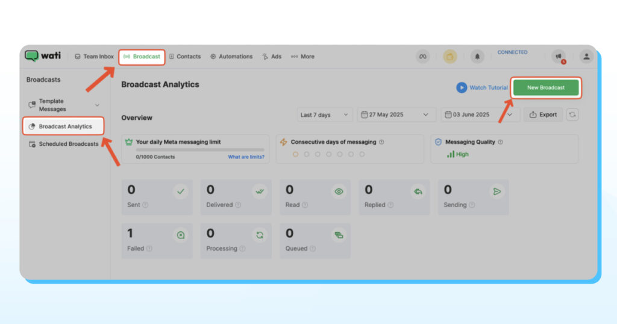Image resolution: width=617 pixels, height=324 pixels.
Task: Click the What are limits? link
Action: pyautogui.click(x=246, y=157)
